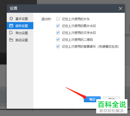This screenshot has width=130, height=116.
Task: Click the gear icon beside 基本设置
Action: (x=11, y=19)
